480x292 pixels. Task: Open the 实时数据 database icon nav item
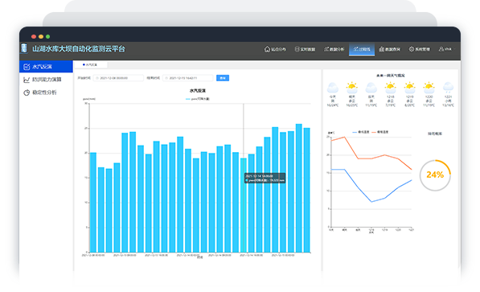305,49
